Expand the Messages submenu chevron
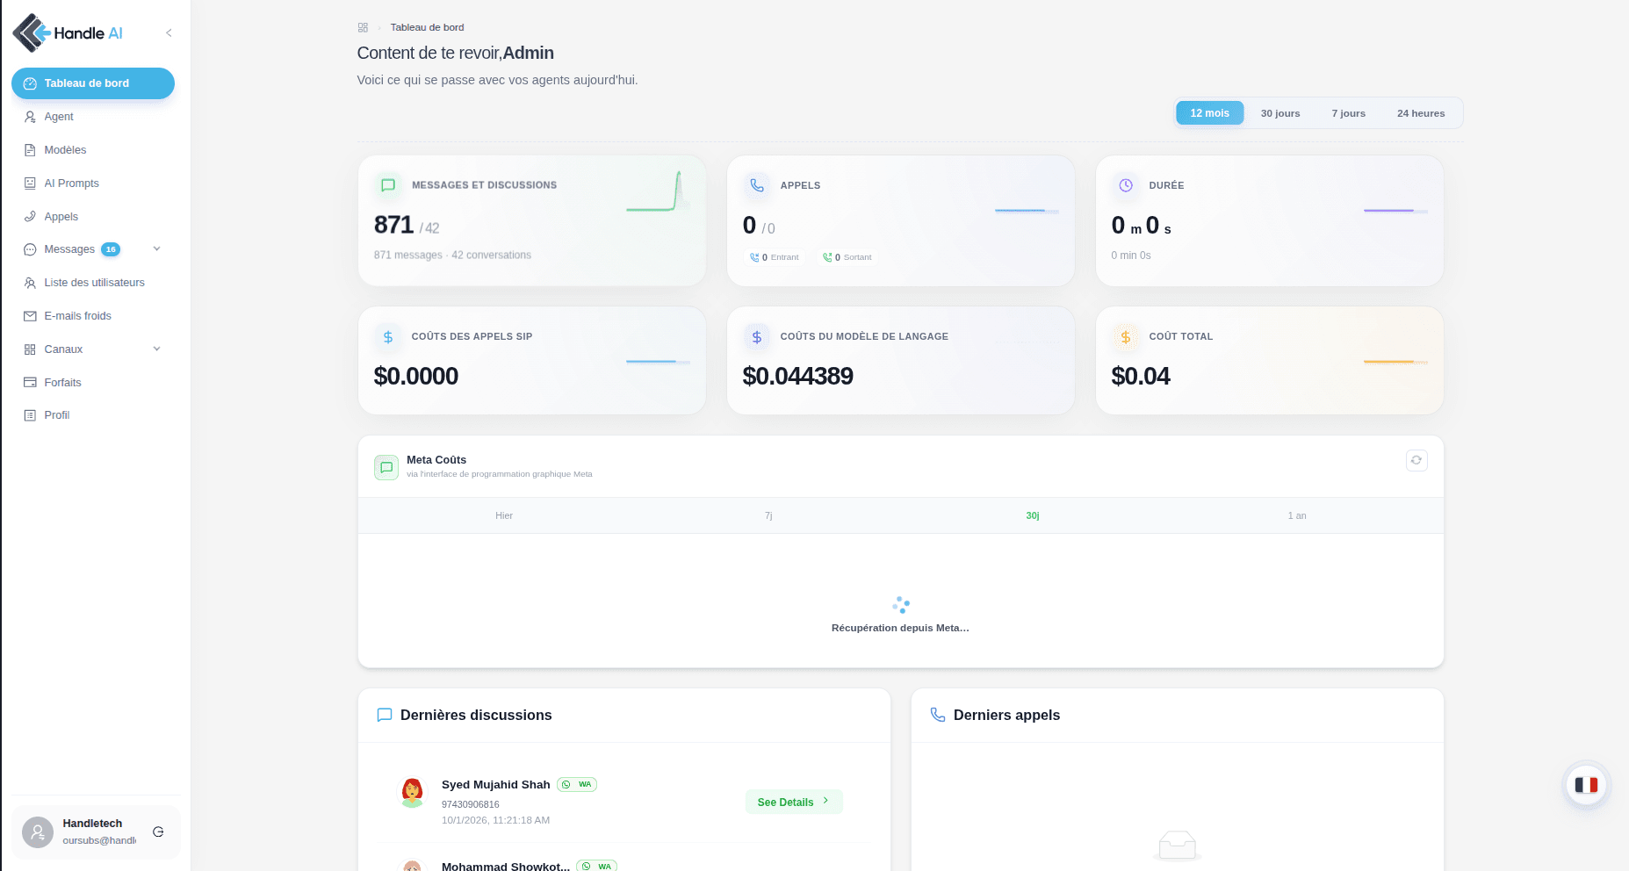This screenshot has width=1629, height=871. point(157,249)
